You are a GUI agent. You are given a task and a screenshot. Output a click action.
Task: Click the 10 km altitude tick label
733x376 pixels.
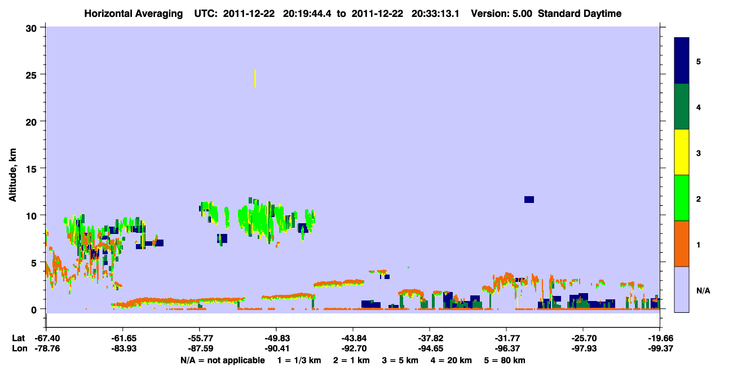pyautogui.click(x=33, y=215)
